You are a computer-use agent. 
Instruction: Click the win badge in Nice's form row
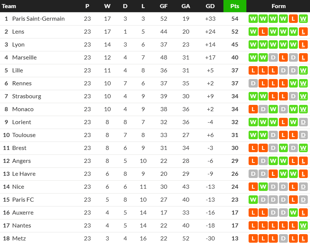pyautogui.click(x=263, y=187)
